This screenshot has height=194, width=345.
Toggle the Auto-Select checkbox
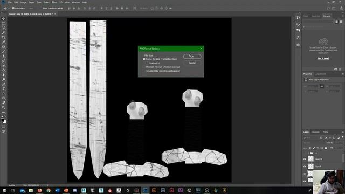tap(13, 8)
